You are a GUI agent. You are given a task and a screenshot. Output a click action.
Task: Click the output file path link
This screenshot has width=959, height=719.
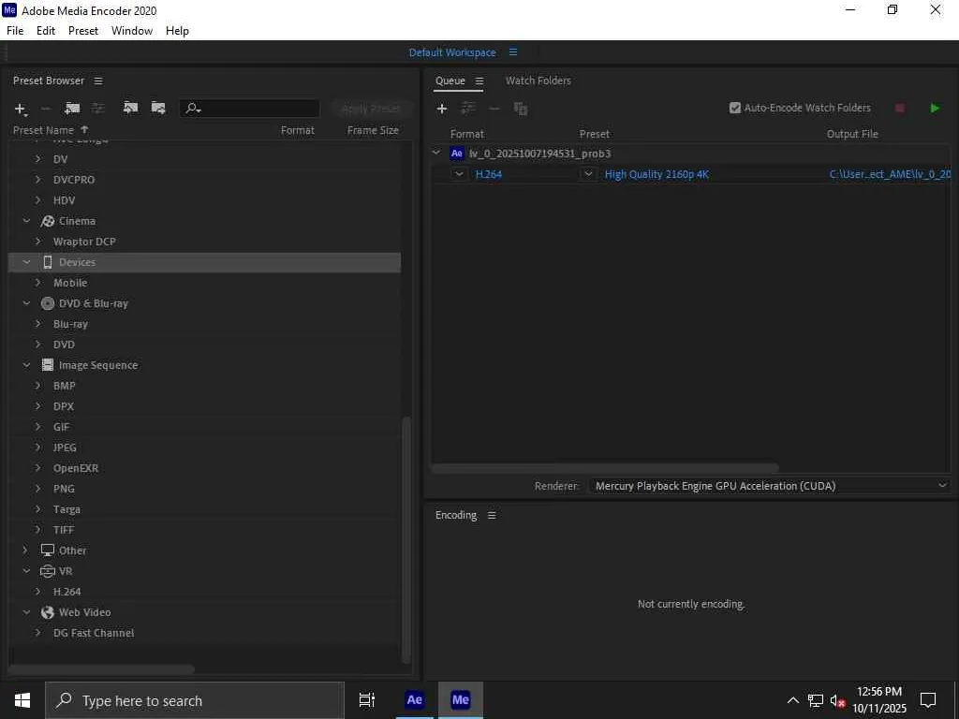890,174
